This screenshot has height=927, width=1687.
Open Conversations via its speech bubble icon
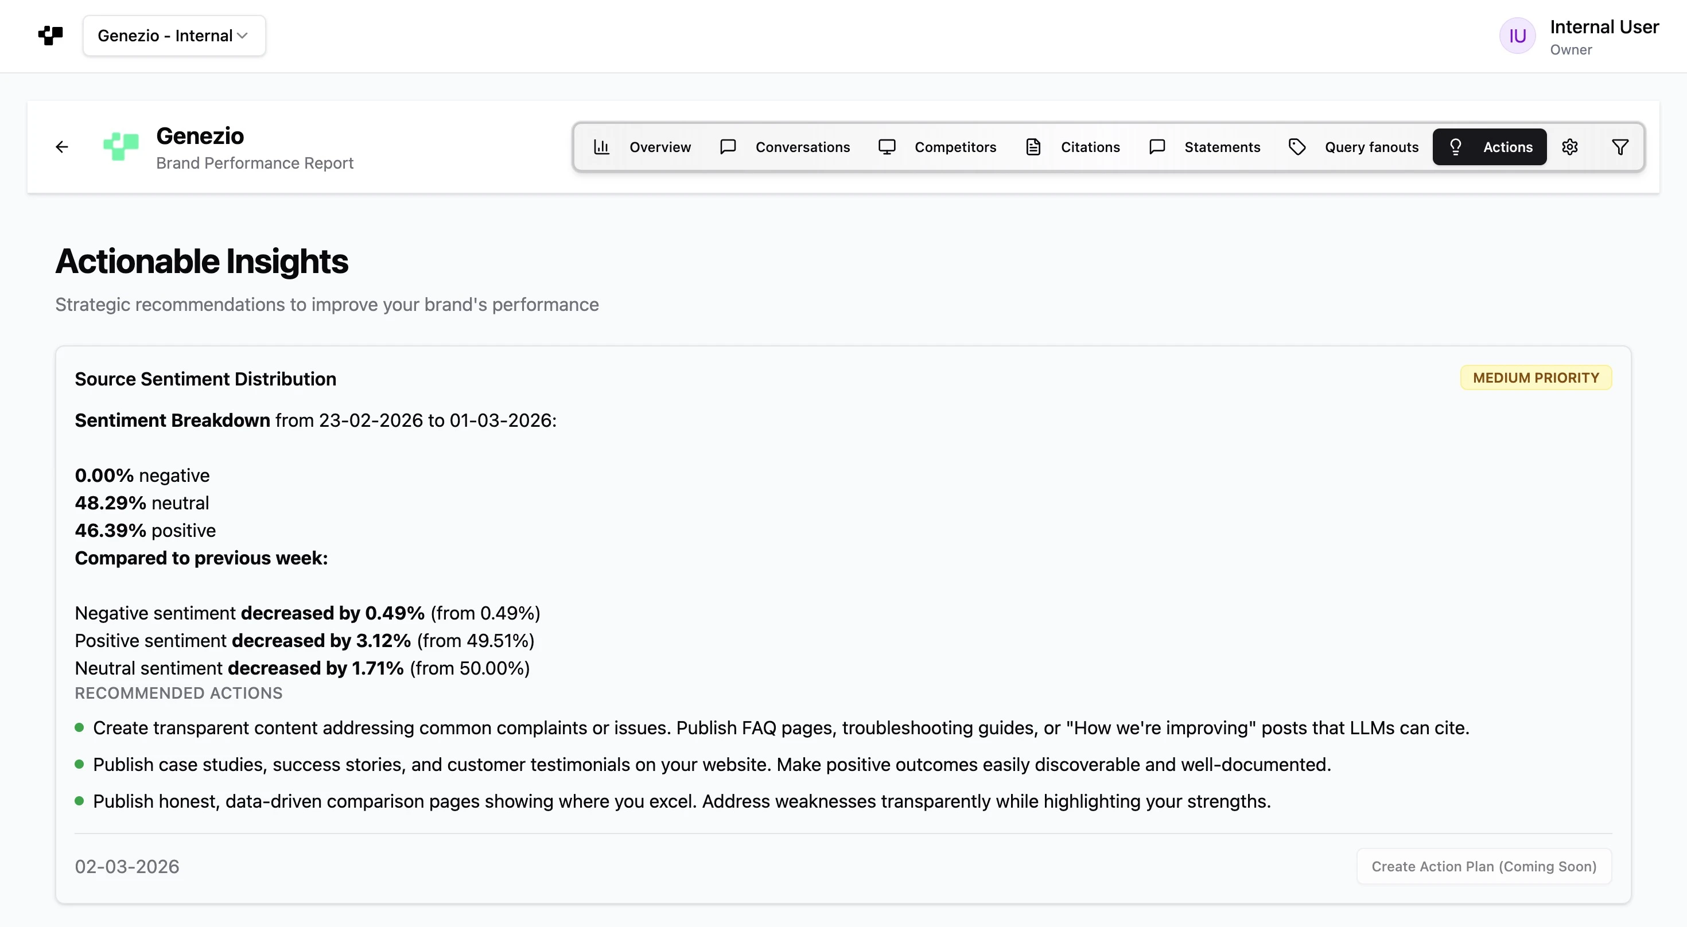[x=728, y=147]
